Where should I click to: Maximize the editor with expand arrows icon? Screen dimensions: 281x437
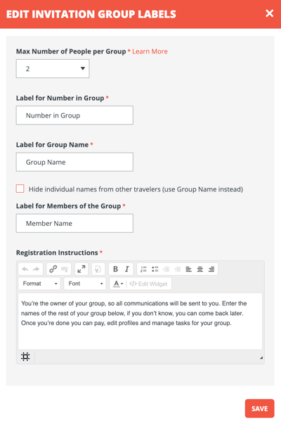coord(81,270)
